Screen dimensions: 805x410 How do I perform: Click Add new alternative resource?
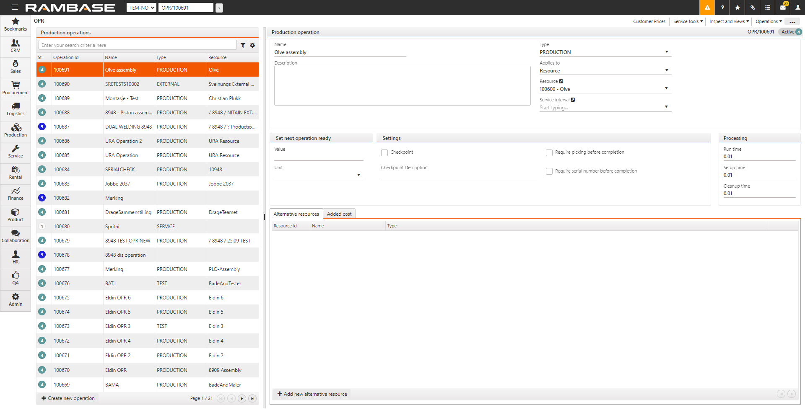point(312,394)
